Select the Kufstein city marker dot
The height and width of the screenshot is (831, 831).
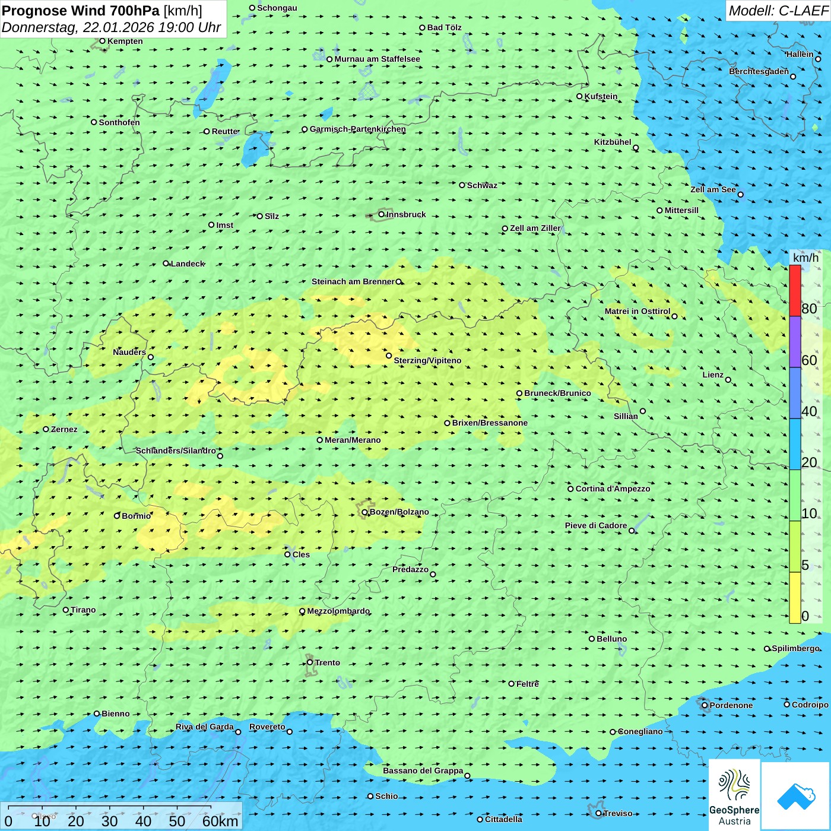[x=579, y=96]
